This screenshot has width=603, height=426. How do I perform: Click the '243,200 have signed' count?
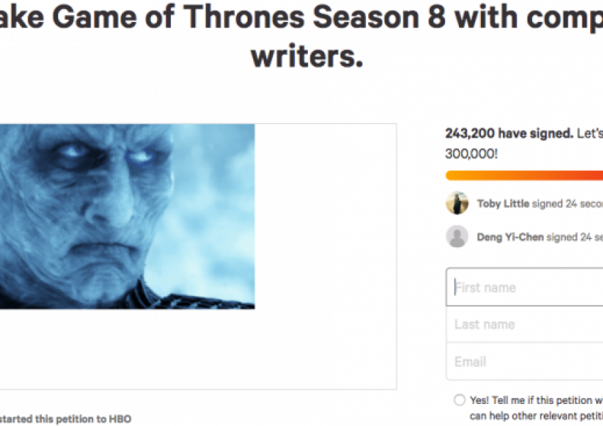(508, 133)
